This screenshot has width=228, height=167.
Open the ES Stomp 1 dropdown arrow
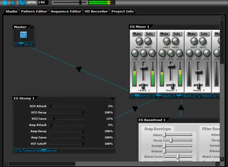pos(112,98)
